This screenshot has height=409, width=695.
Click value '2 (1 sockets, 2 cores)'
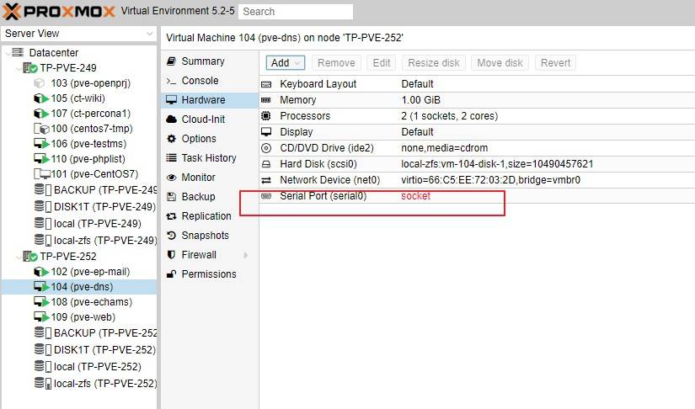point(450,116)
